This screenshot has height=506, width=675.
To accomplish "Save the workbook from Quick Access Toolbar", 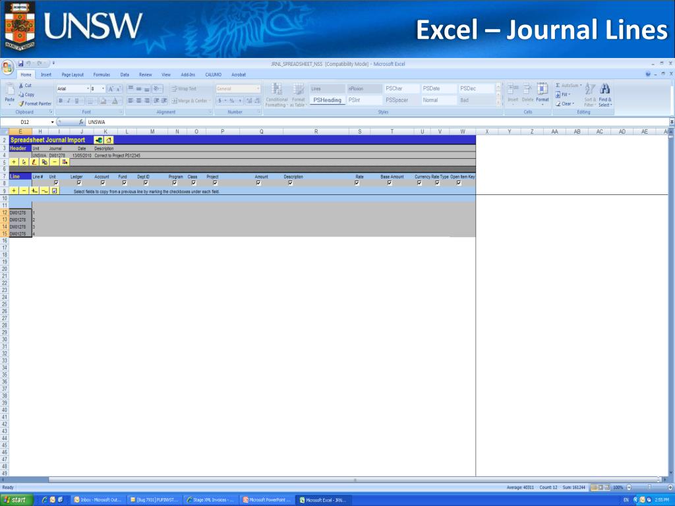I will [x=20, y=64].
